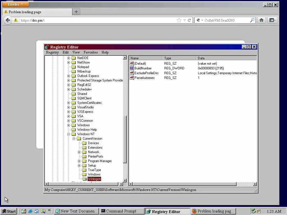Open the Favorites menu
Screen dimensions: 287x215
tap(91, 52)
